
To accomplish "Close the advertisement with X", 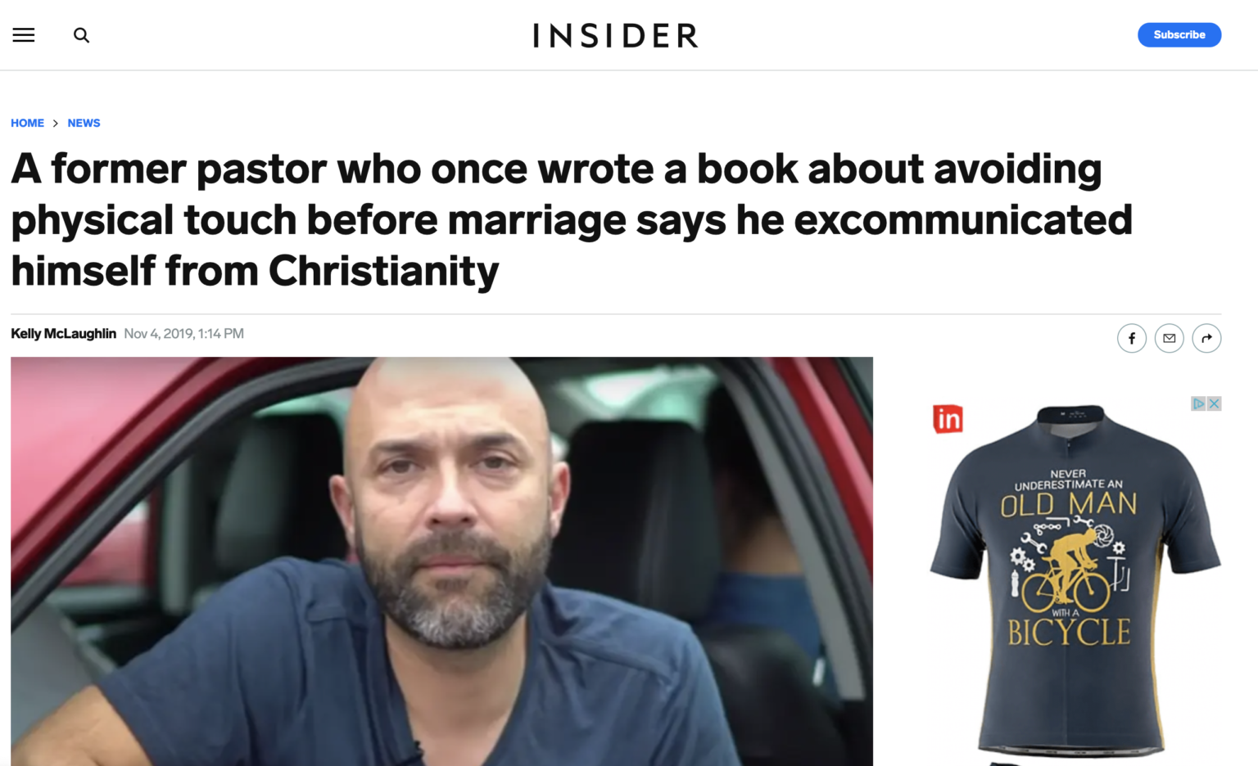I will 1215,403.
